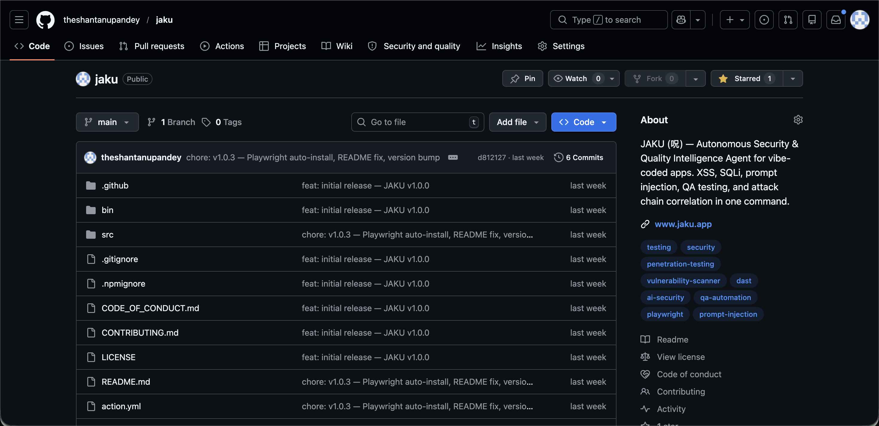Focus the Go to file field
The image size is (879, 426).
click(x=417, y=122)
